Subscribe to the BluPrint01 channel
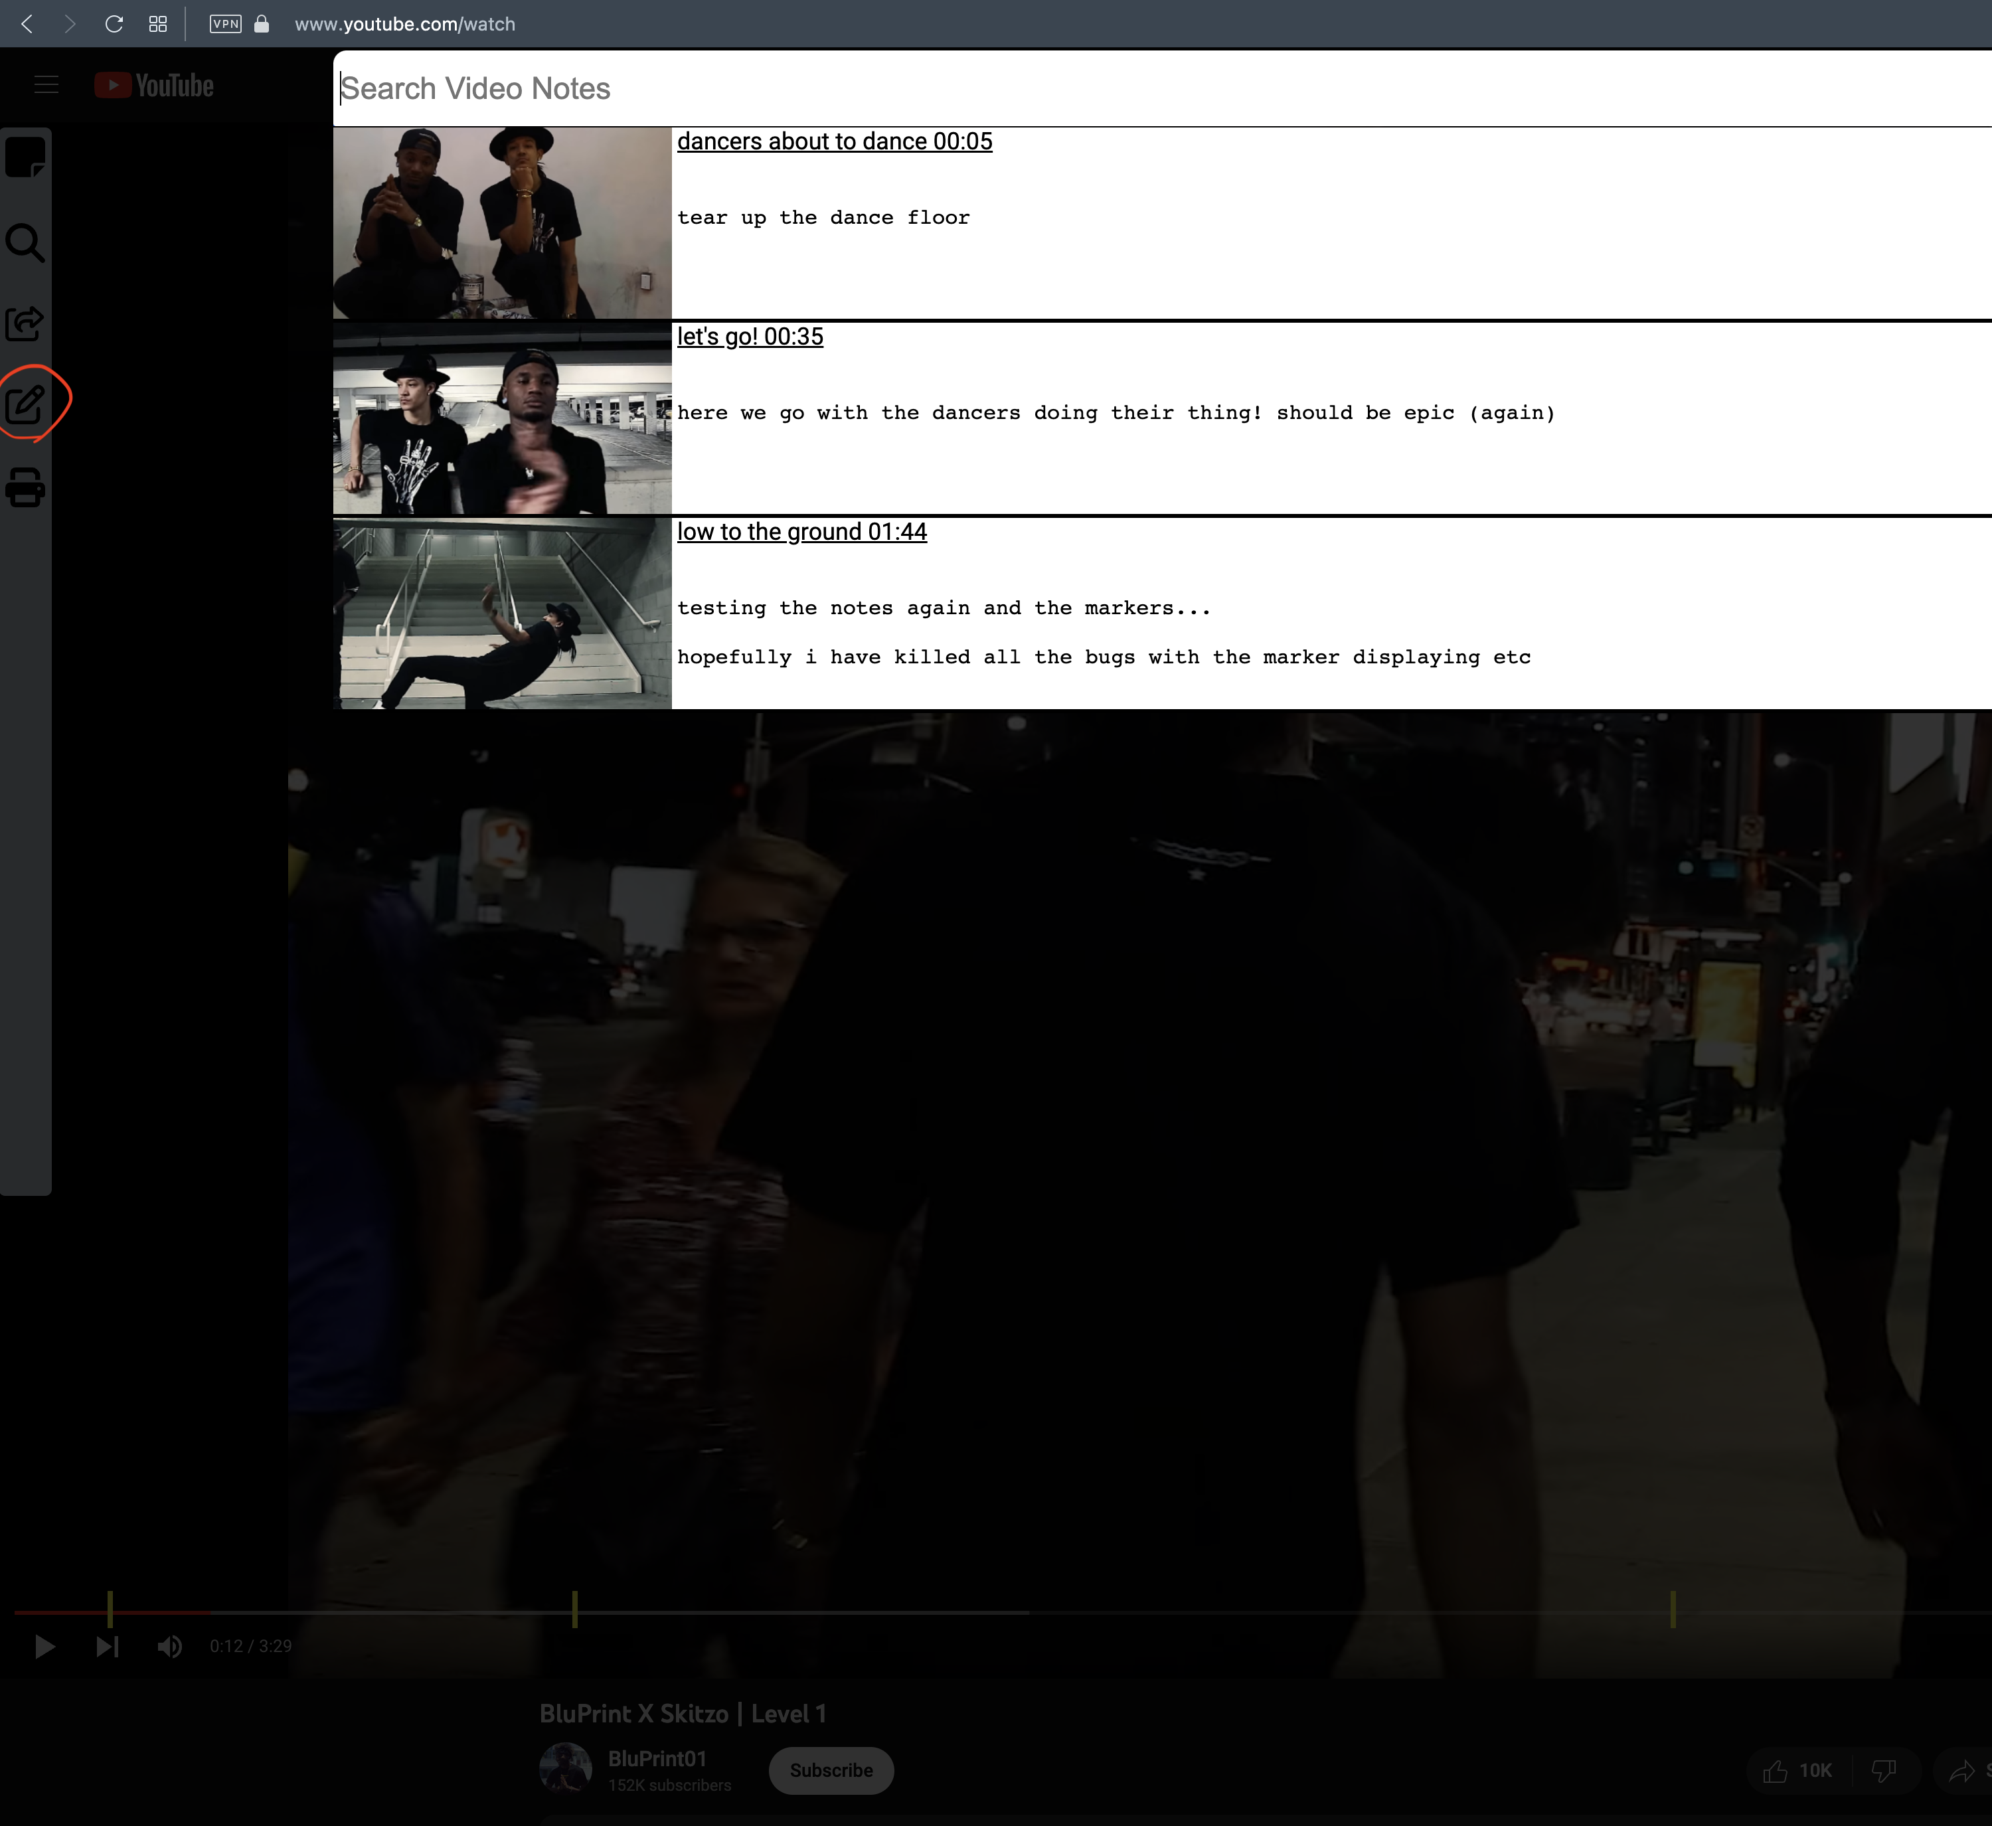Viewport: 1992px width, 1826px height. point(830,1771)
